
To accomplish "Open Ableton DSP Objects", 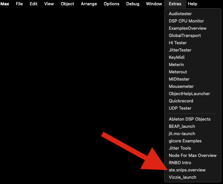I will click(x=189, y=119).
